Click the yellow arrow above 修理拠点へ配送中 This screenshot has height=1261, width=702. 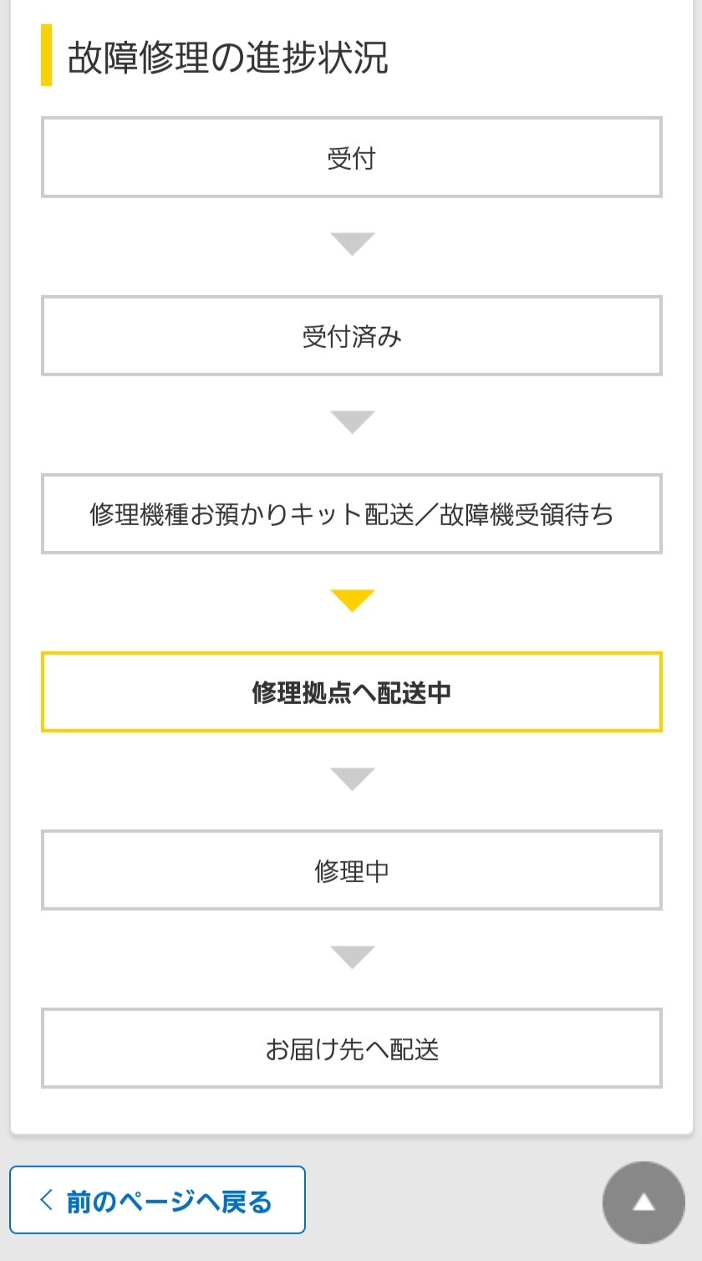352,600
